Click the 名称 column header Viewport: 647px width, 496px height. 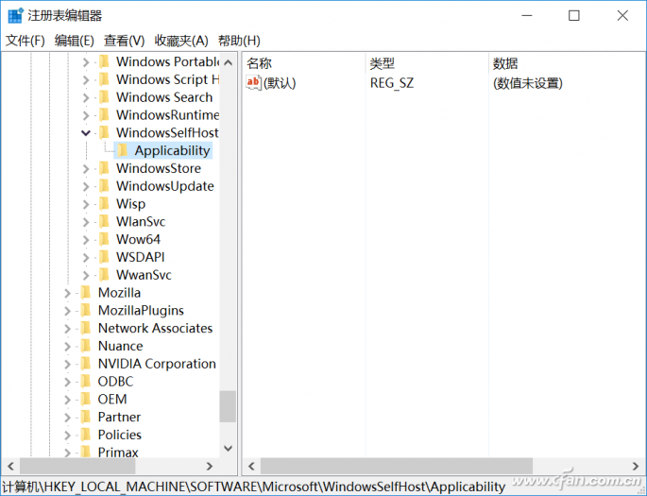[x=259, y=63]
